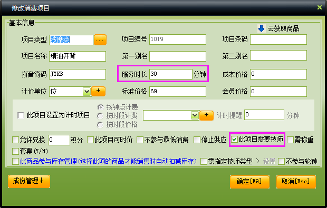Add timing rule with plus button
This screenshot has height=208, width=327.
pyautogui.click(x=206, y=115)
